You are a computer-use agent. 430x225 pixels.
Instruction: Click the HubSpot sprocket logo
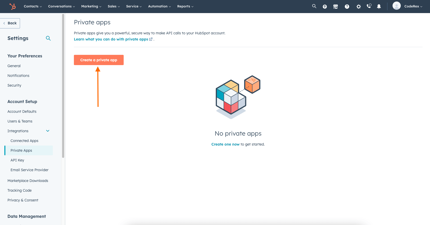(x=12, y=6)
